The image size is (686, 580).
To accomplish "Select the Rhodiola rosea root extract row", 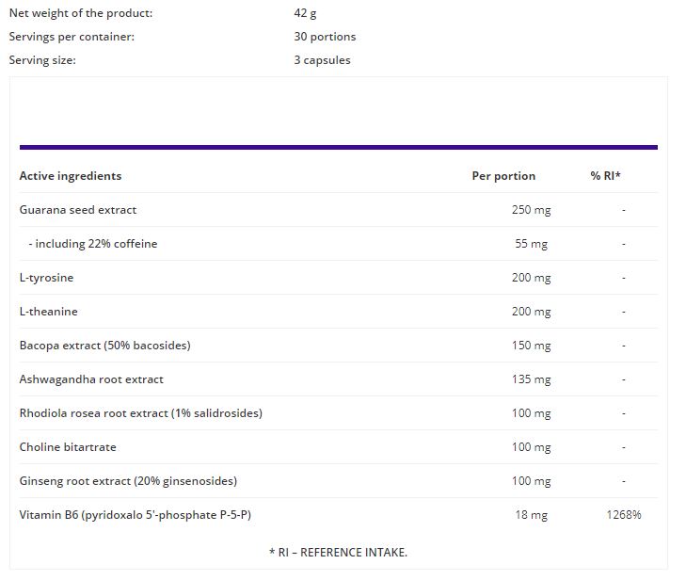I will 140,413.
